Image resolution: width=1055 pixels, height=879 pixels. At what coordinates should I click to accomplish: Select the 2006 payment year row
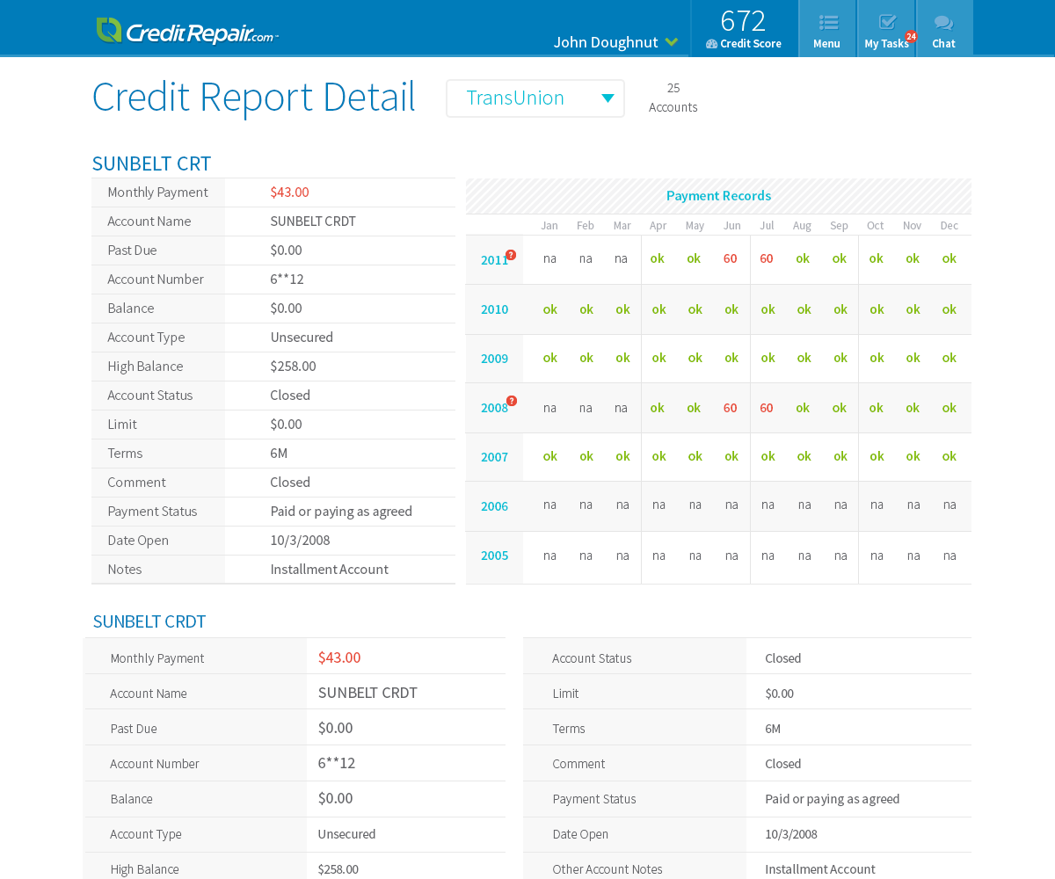click(x=718, y=506)
